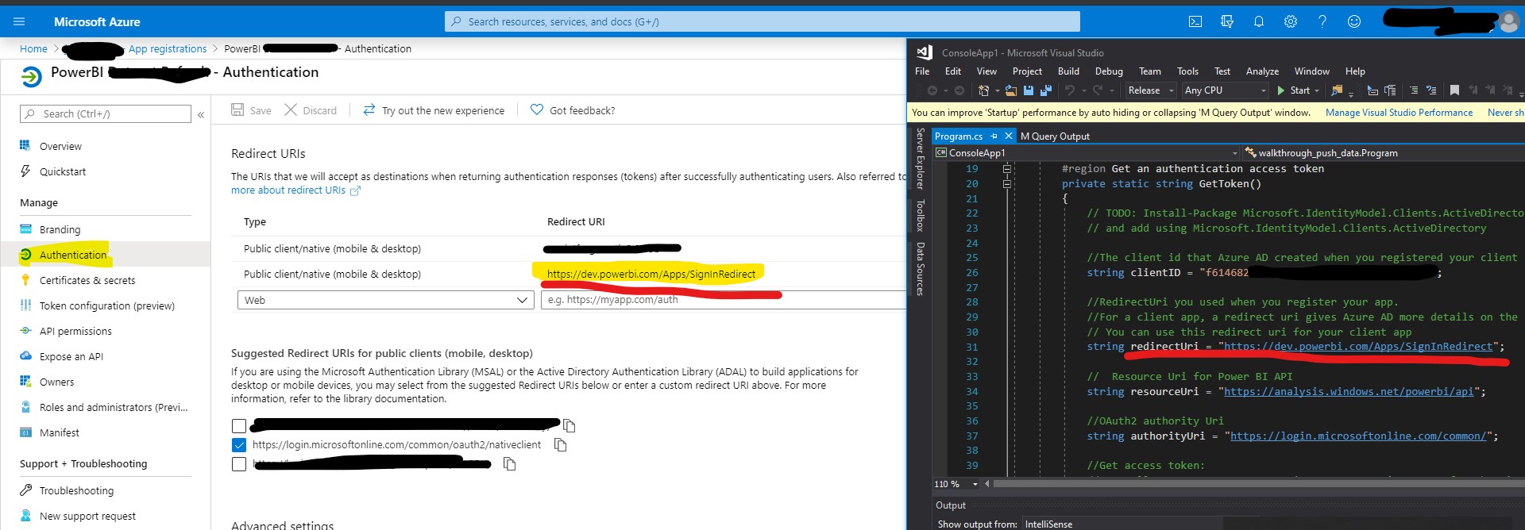1525x530 pixels.
Task: Open App registrations breadcrumb
Action: 168,48
